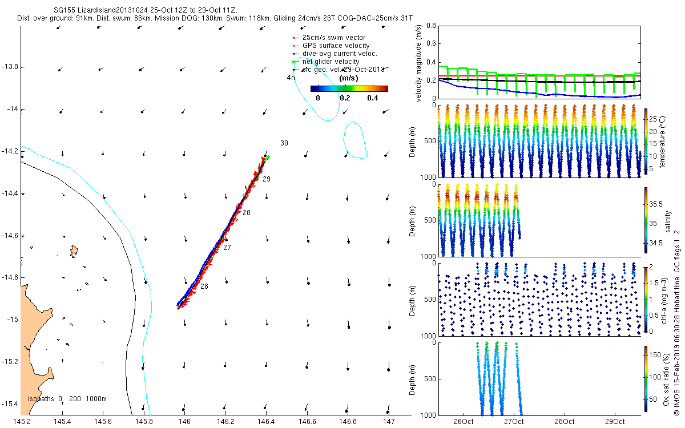Click the temperature (°C) colorbar
The height and width of the screenshot is (428, 685).
click(x=646, y=143)
